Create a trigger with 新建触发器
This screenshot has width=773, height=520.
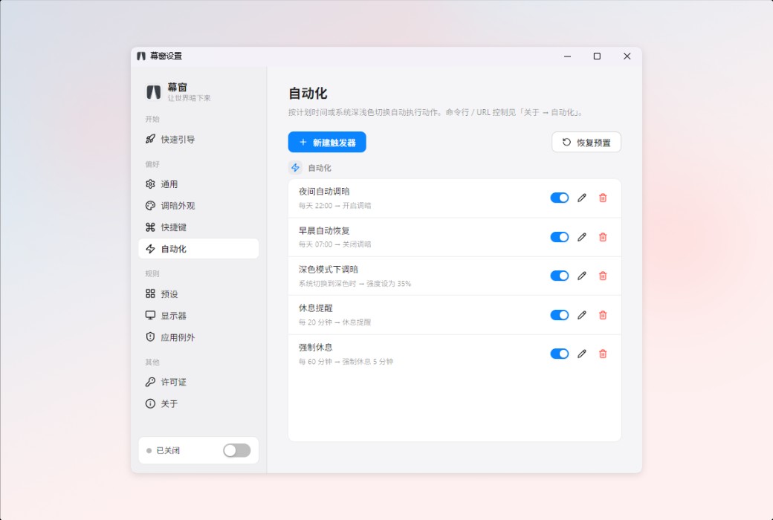click(x=327, y=142)
